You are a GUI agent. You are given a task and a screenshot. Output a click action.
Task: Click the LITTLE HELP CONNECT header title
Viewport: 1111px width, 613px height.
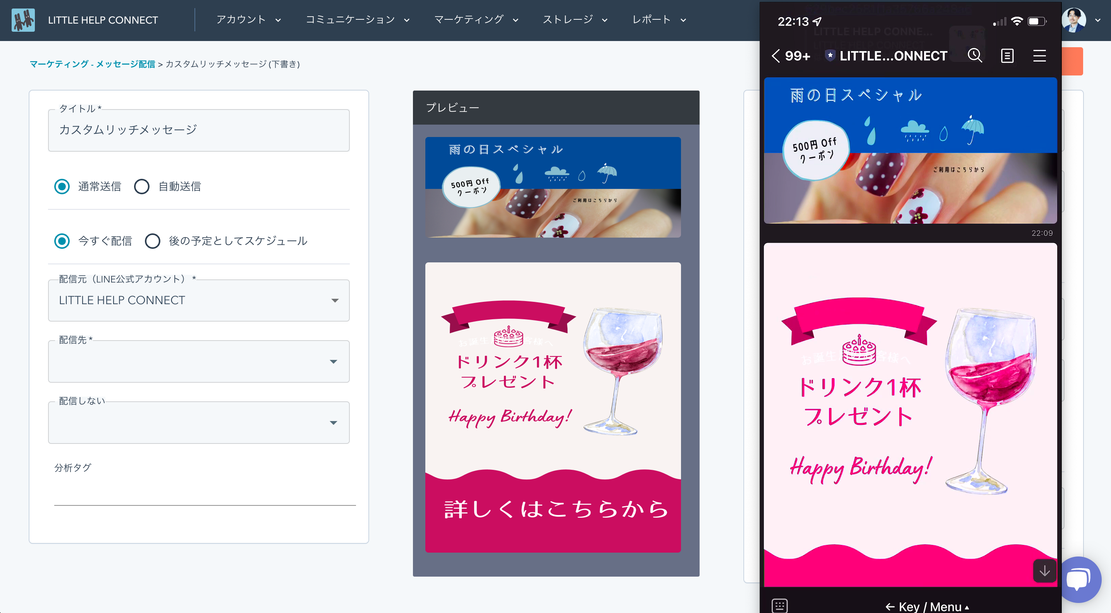click(x=103, y=20)
